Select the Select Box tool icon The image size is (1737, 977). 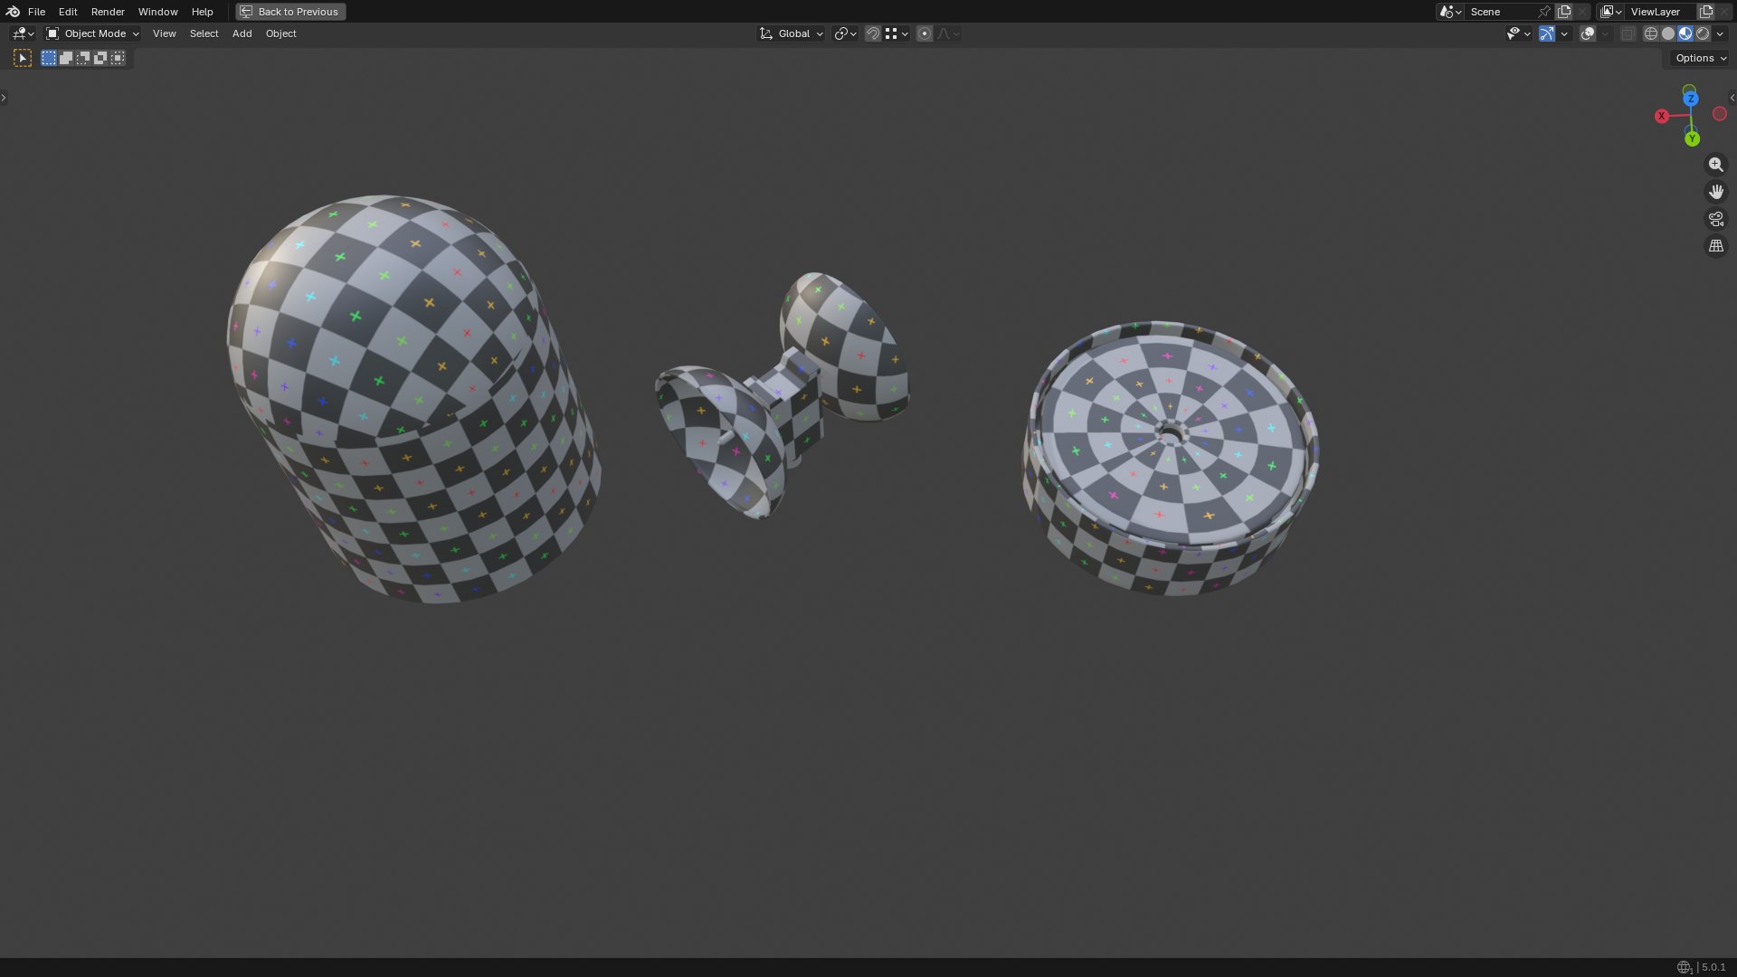tap(23, 58)
